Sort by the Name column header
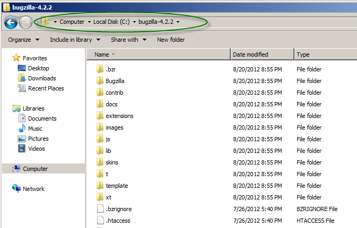This screenshot has height=228, width=357. click(x=159, y=54)
